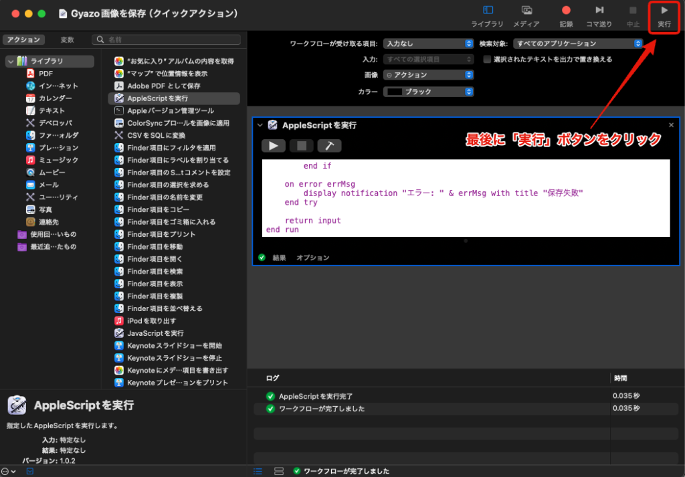Click the hammer compile script icon

(329, 146)
